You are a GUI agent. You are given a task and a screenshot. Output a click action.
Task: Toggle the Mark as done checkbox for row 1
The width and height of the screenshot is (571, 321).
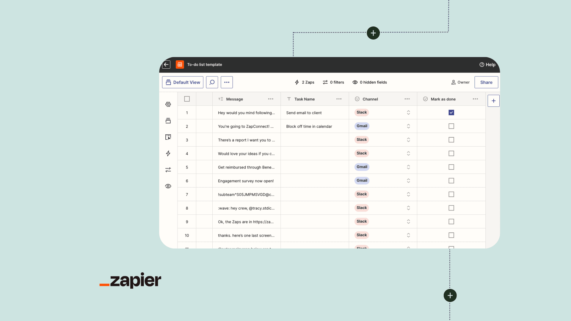point(451,112)
